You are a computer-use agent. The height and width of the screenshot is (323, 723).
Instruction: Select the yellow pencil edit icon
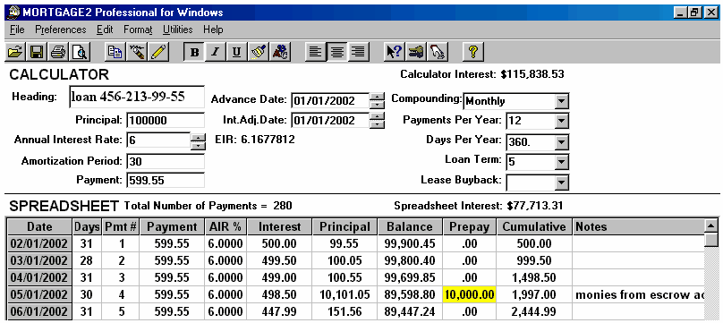click(x=158, y=53)
